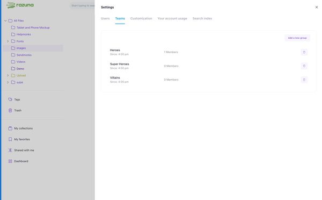Select the Sendmonks folder label
Screen dimensions: 322x200
(x=24, y=55)
